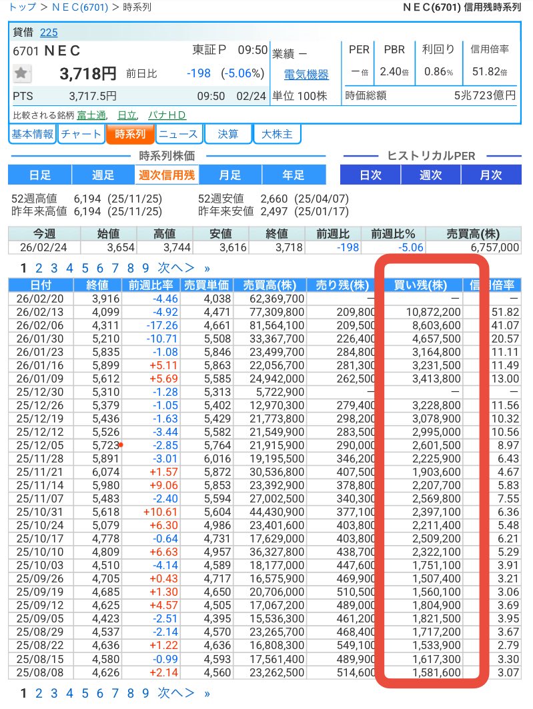Click the 51.82 ratio in 26/02/13 row
Image resolution: width=533 pixels, height=709 pixels.
(506, 313)
